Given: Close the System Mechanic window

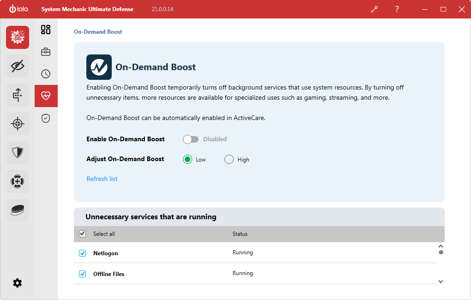Looking at the screenshot, I should click(x=462, y=9).
